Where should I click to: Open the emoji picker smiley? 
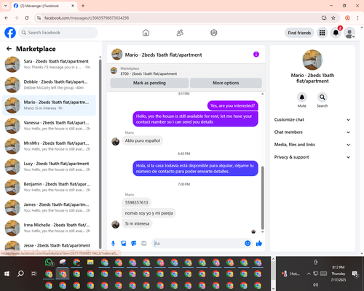[248, 243]
